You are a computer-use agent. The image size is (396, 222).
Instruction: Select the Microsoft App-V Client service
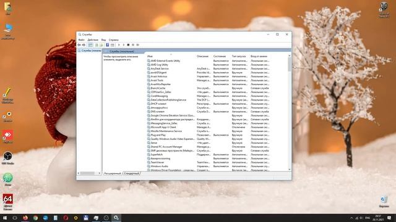pos(209,127)
